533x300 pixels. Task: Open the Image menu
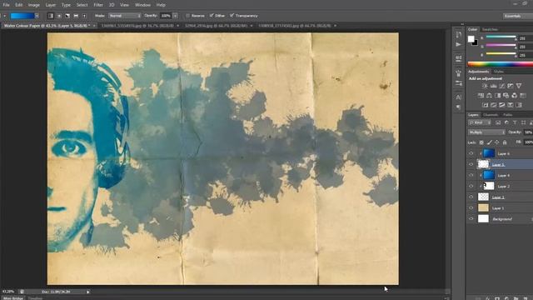pyautogui.click(x=33, y=5)
